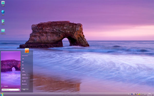This screenshot has height=96, width=154.
Task: Click the 关机 shut down button
Action: (x=24, y=90)
